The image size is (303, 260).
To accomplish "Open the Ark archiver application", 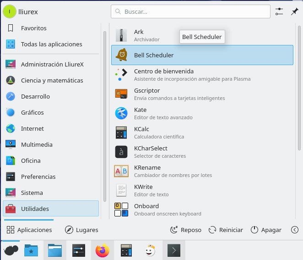I will pyautogui.click(x=139, y=35).
